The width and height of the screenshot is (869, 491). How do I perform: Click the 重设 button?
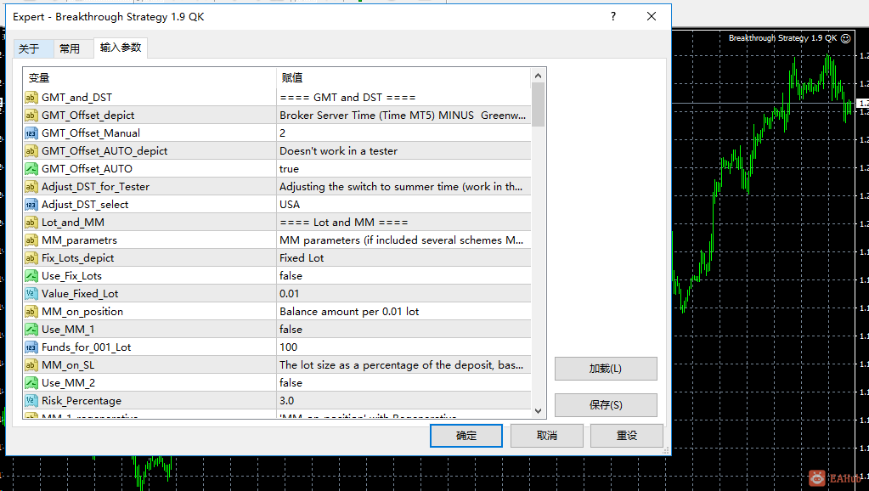point(627,436)
